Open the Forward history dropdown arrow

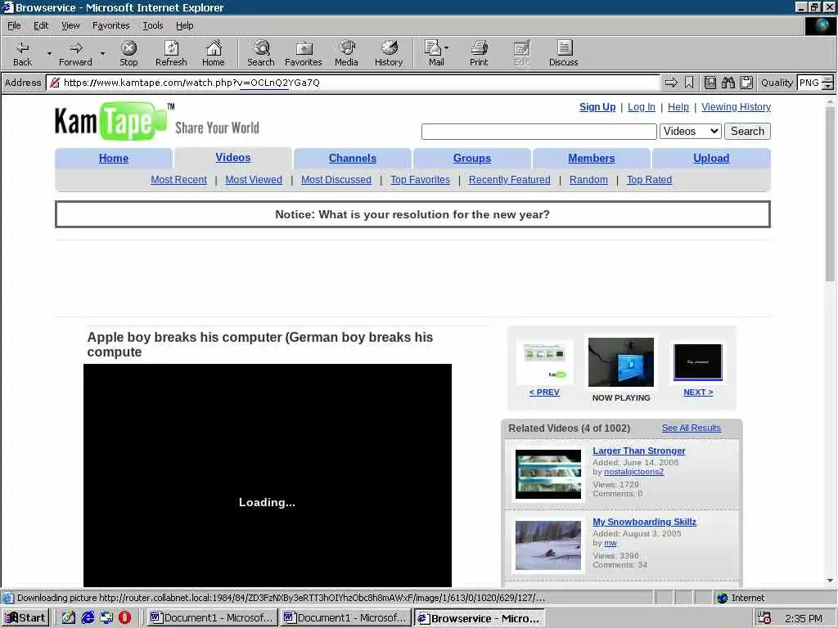click(102, 53)
